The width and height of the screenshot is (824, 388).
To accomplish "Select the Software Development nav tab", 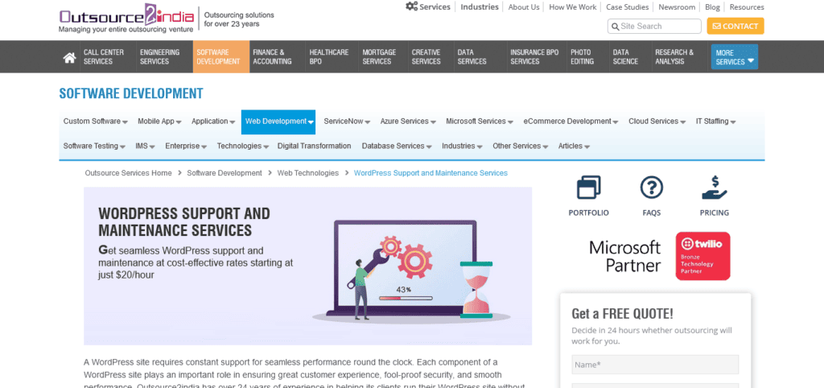I will pyautogui.click(x=220, y=57).
